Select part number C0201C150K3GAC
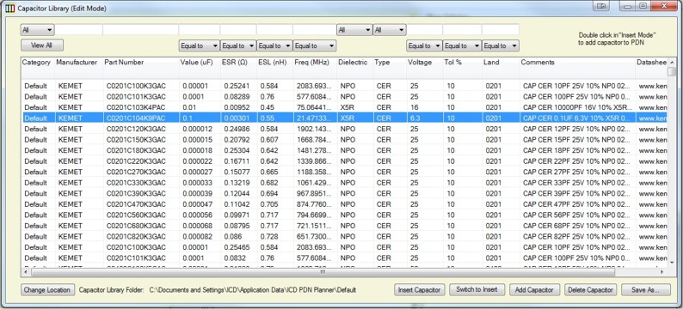Viewport: 683px width, 309px height. (136, 140)
